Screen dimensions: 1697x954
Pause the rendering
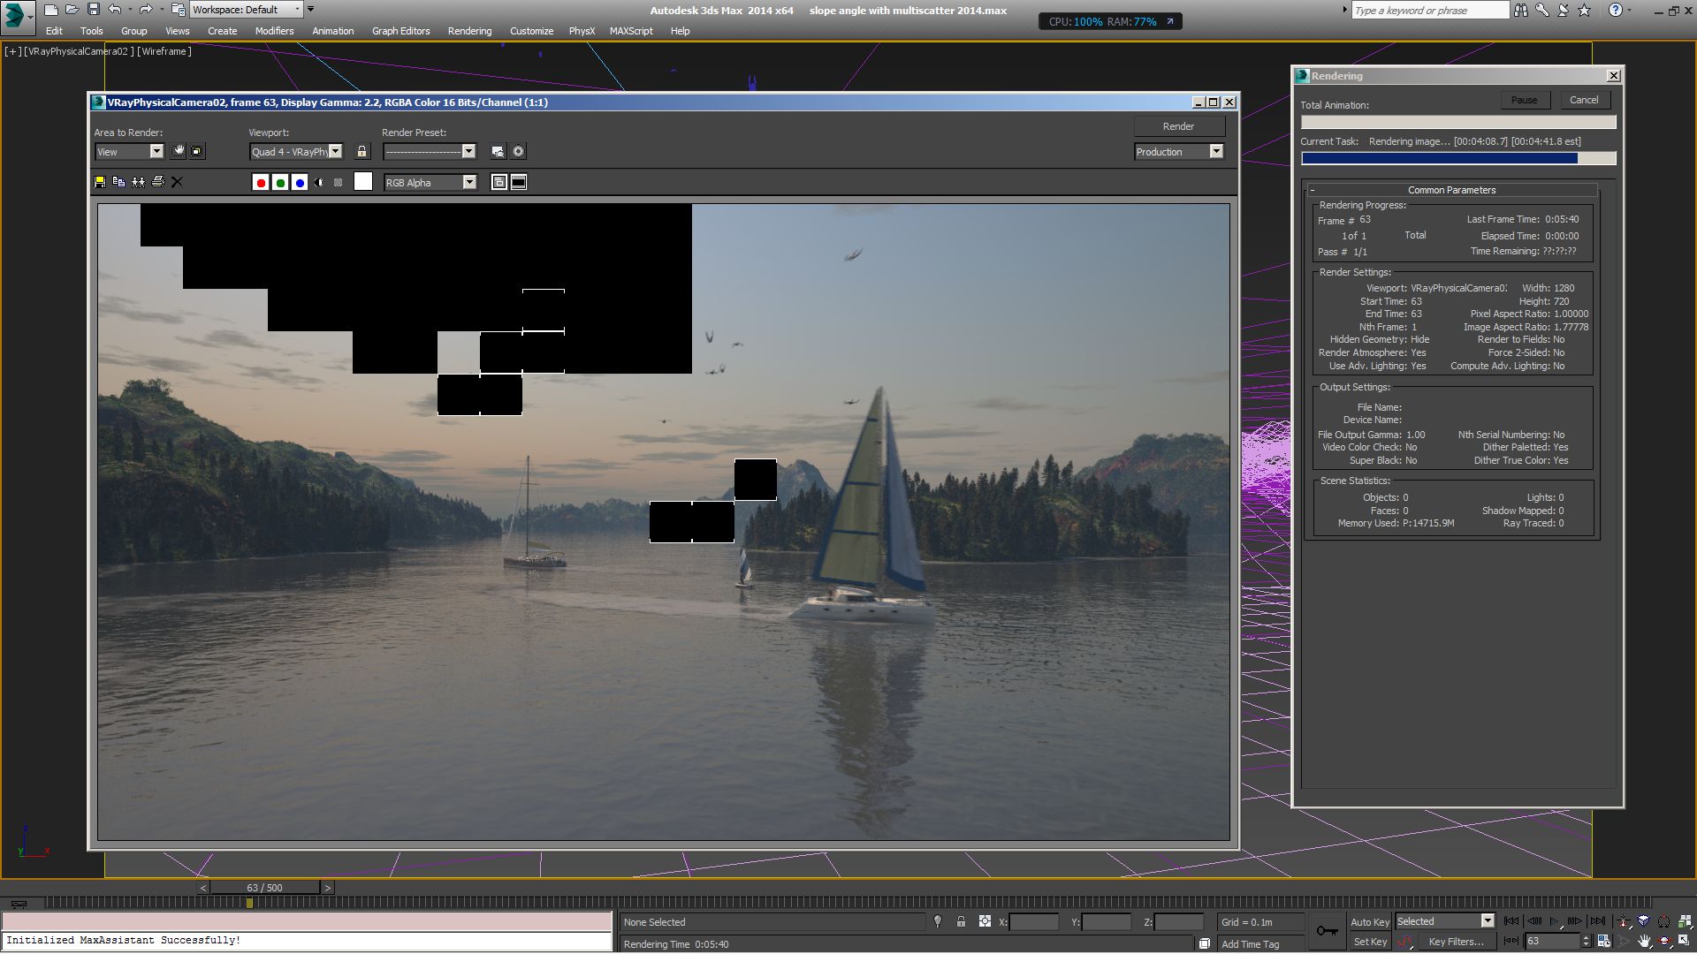[x=1523, y=100]
